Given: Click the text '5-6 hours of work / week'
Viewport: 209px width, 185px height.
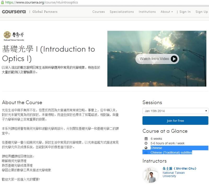Looking at the screenshot, I should [167, 143].
